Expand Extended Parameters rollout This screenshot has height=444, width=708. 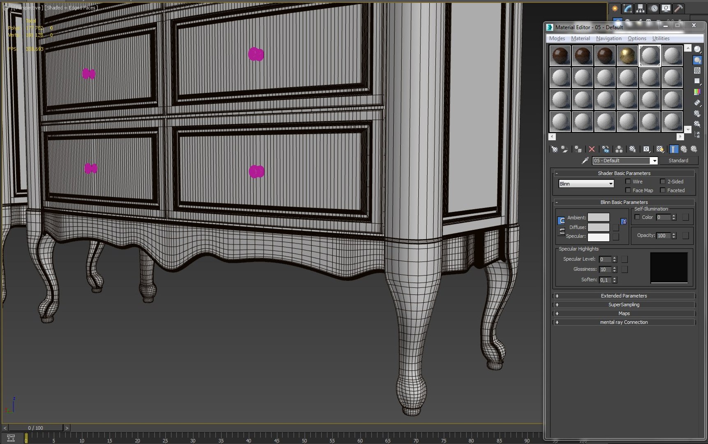(624, 296)
